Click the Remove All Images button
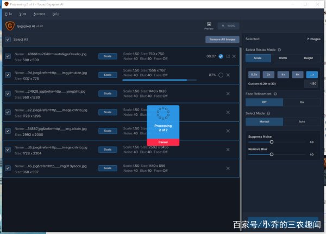This screenshot has width=326, height=234. point(222,40)
